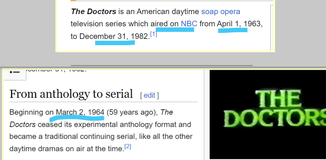Jump to reference [2] after "at the time"
326x160 pixels.
pos(128,147)
